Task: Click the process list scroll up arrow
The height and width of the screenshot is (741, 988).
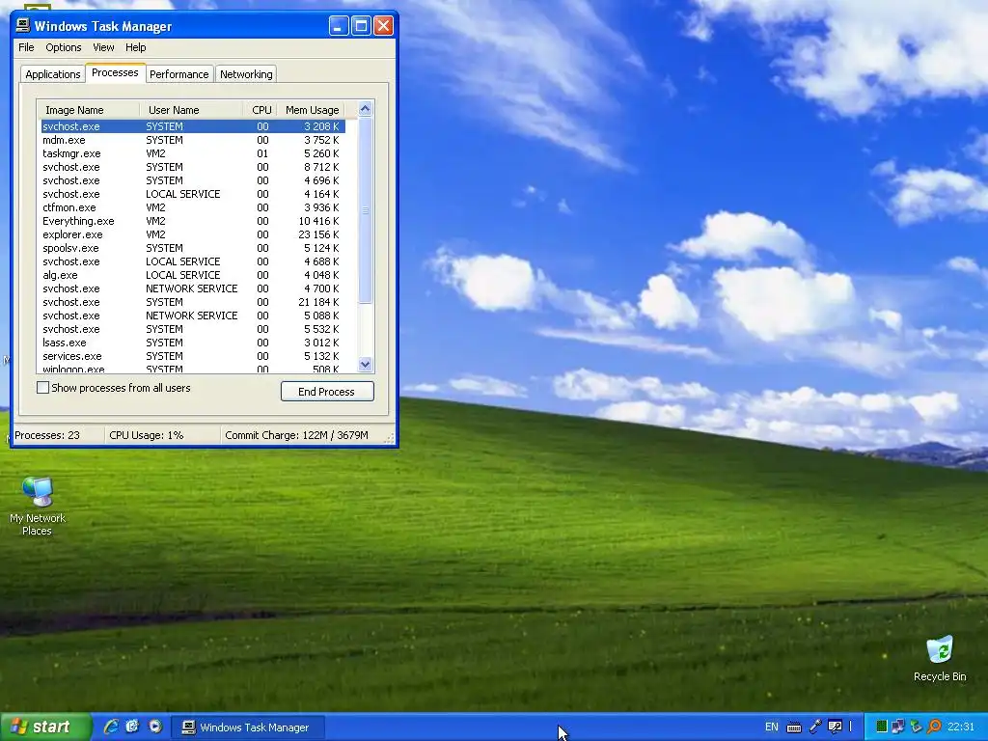Action: click(x=365, y=109)
